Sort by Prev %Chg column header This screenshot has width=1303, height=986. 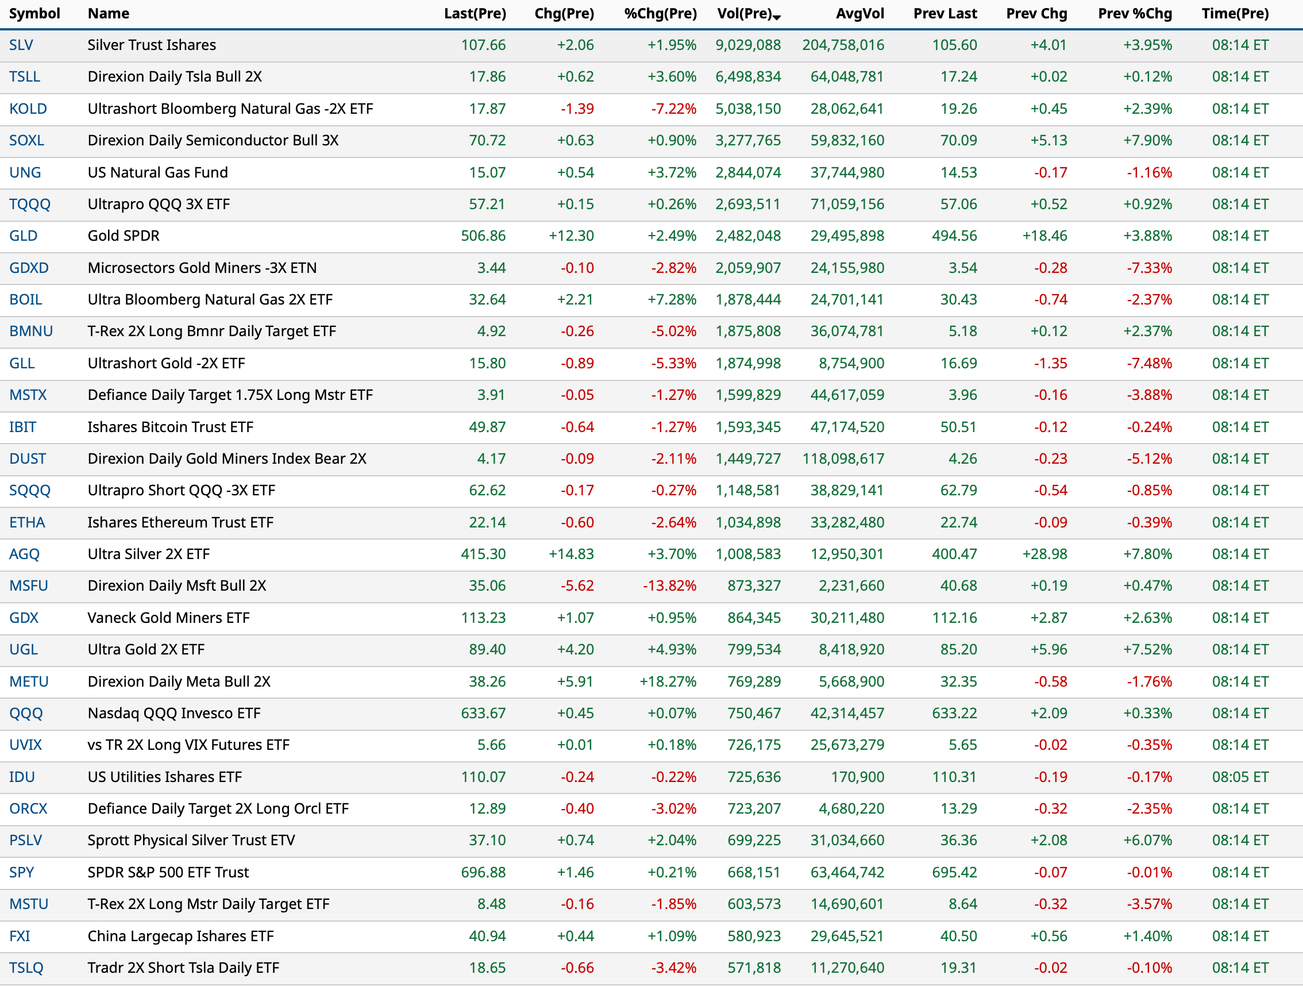pyautogui.click(x=1135, y=14)
